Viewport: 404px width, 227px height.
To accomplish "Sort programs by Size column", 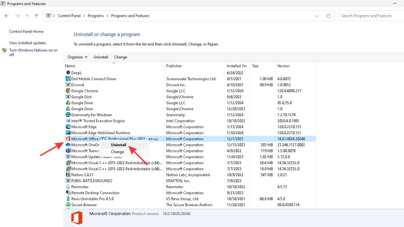I will click(x=263, y=66).
